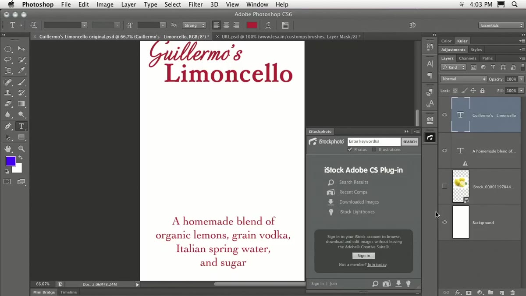Toggle the Character and Paragraph panels

[x=285, y=25]
